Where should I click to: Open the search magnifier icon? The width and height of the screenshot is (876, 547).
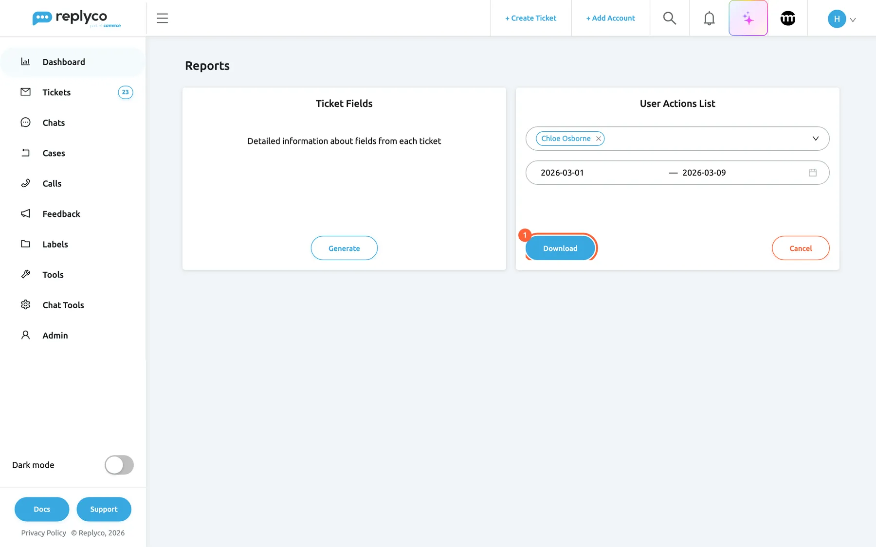(x=670, y=18)
